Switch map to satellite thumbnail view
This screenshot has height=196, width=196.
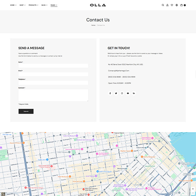tap(3, 194)
